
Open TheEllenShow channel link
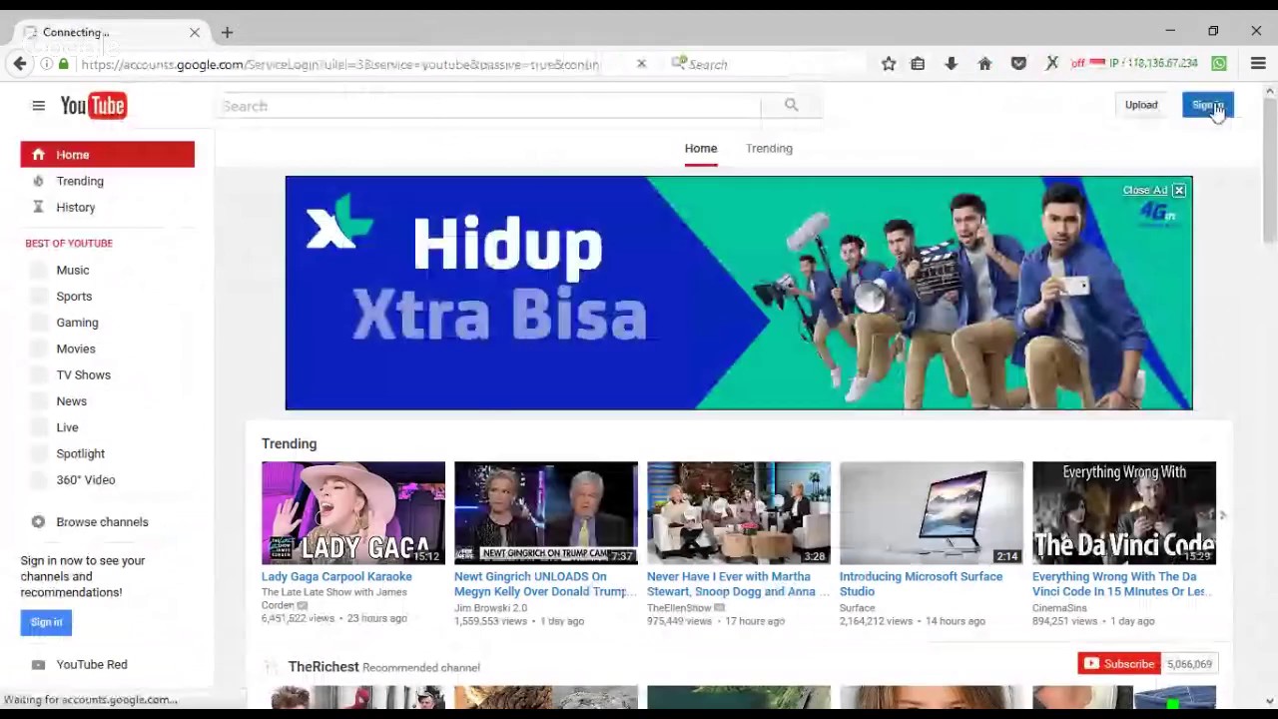[679, 607]
